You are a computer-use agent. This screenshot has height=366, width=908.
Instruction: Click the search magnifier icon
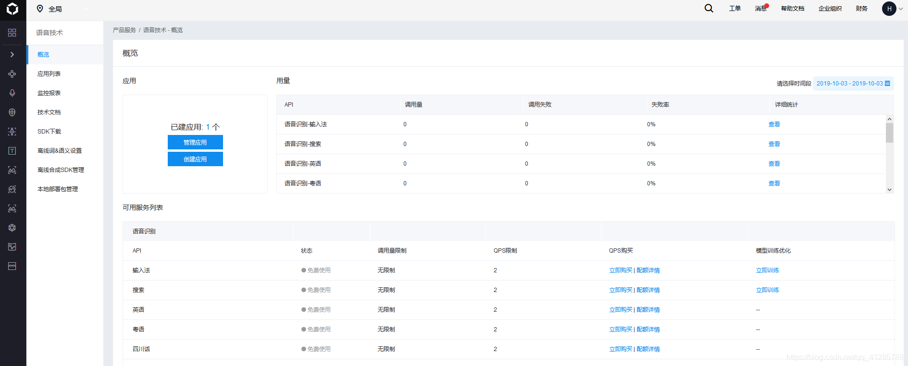709,8
